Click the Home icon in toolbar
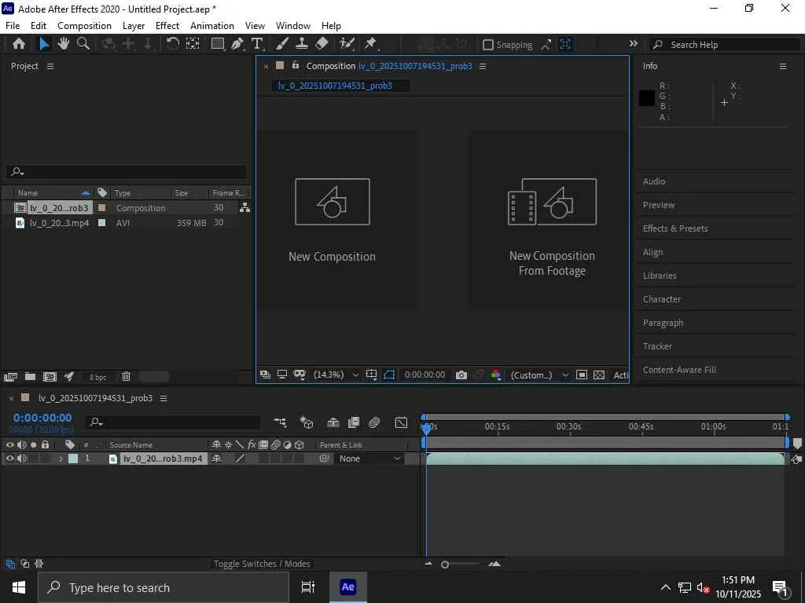Image resolution: width=805 pixels, height=603 pixels. tap(19, 44)
